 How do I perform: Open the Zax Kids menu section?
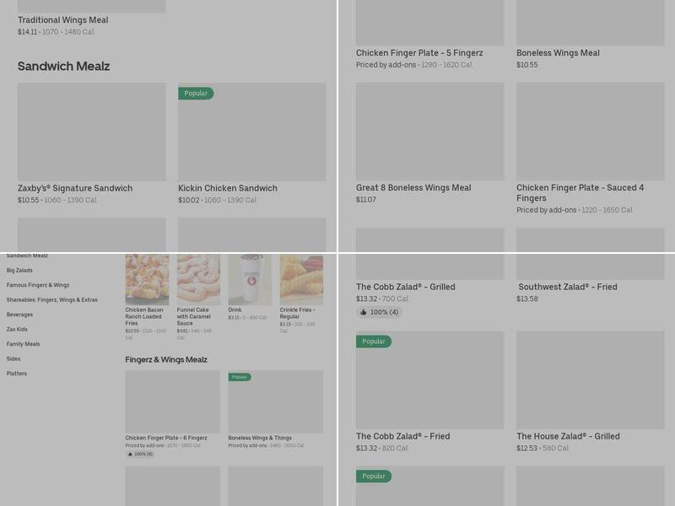pyautogui.click(x=17, y=329)
